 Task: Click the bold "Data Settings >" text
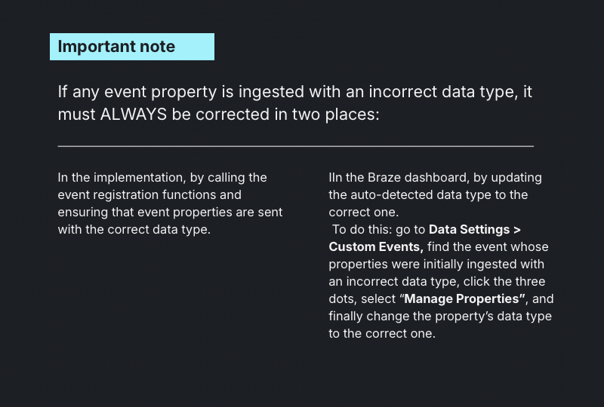pyautogui.click(x=474, y=230)
